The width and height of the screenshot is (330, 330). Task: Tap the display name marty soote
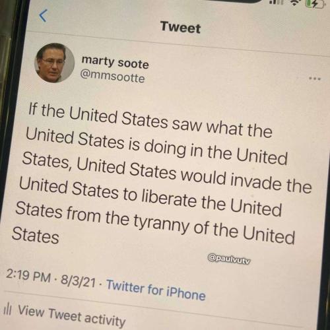pos(115,62)
